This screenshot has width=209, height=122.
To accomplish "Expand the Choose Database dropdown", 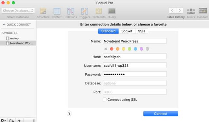I will coord(18,10).
